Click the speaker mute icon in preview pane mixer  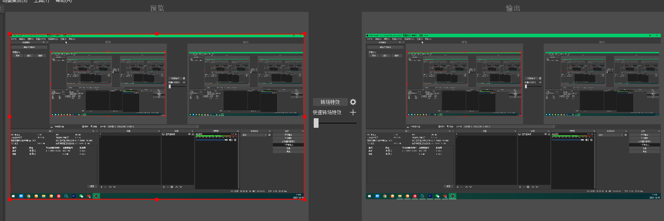click(x=231, y=140)
